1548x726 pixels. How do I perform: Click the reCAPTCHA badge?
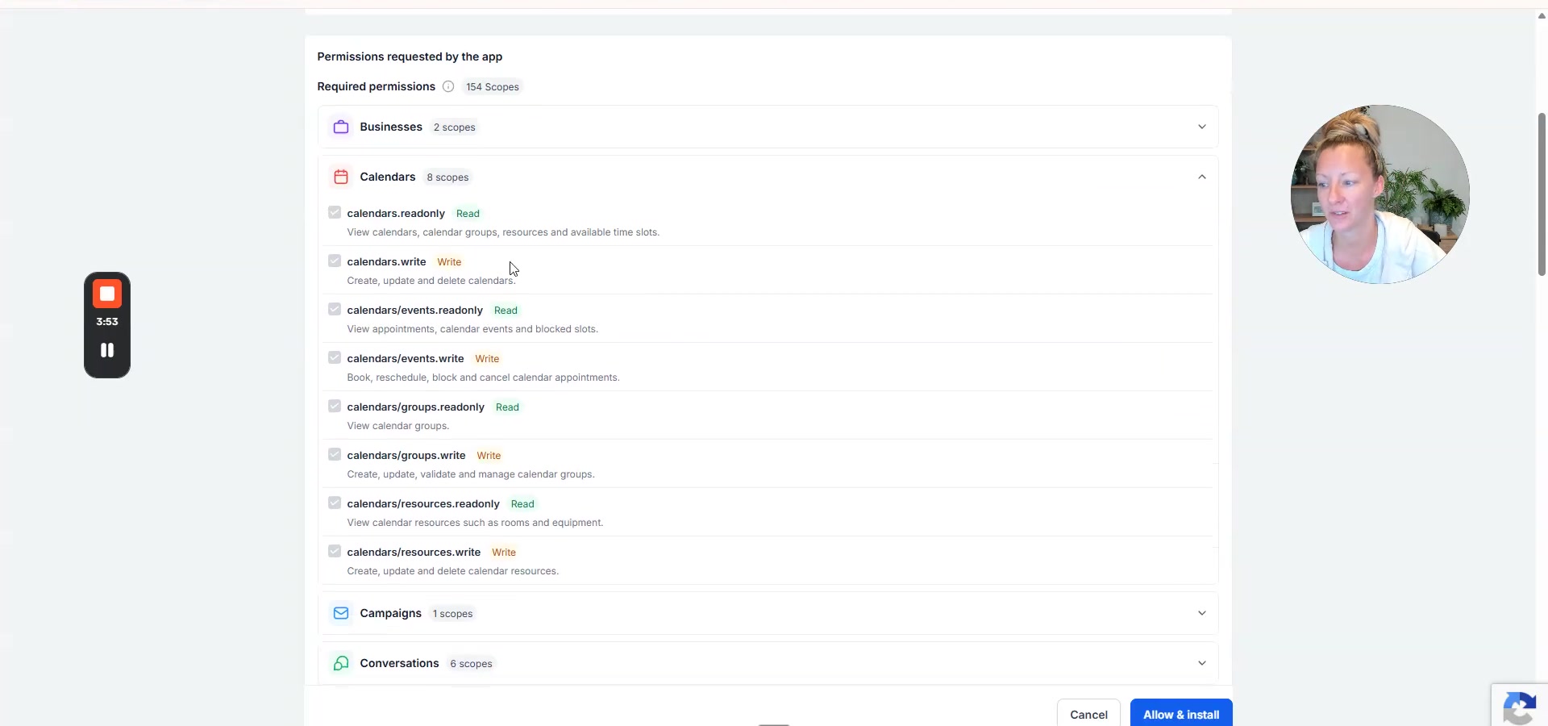coord(1520,707)
